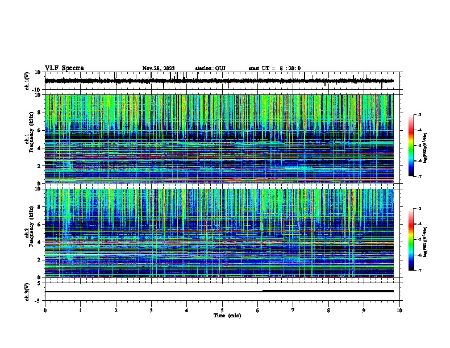Click time axis tick label "4"

click(x=187, y=310)
